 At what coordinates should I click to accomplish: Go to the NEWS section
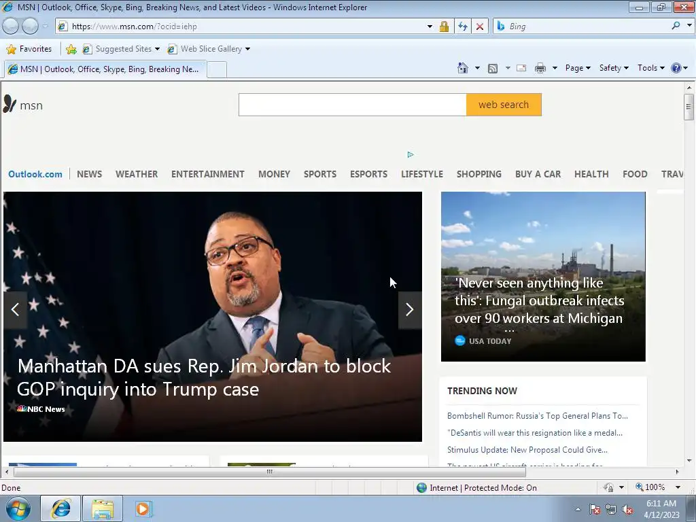pyautogui.click(x=89, y=174)
